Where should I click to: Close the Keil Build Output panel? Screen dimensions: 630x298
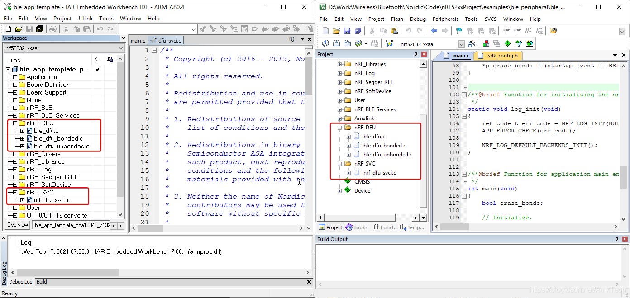[x=624, y=239]
